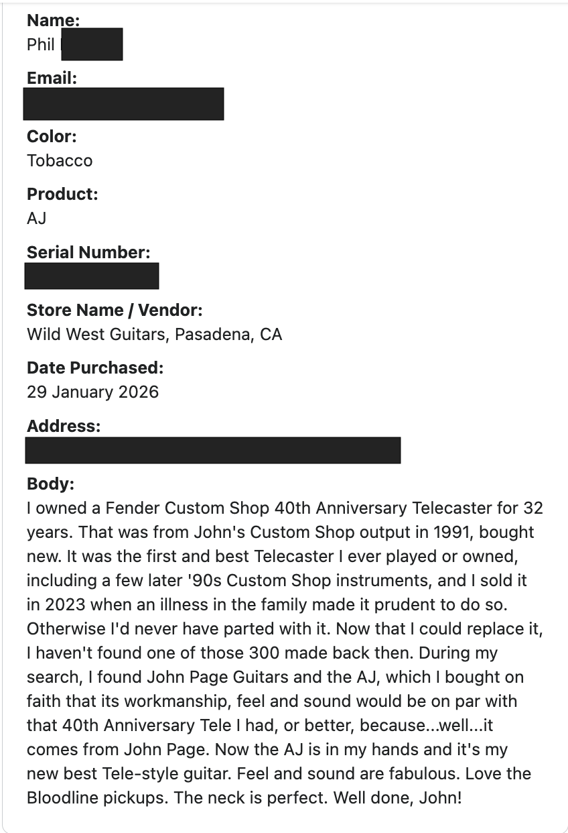This screenshot has height=833, width=568.
Task: Click the redacted address bar
Action: click(213, 450)
